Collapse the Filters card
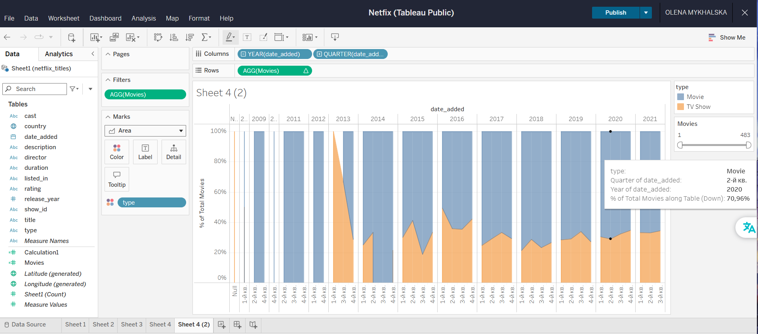This screenshot has height=334, width=758. click(x=108, y=80)
